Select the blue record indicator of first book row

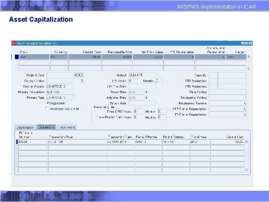pos(17,57)
